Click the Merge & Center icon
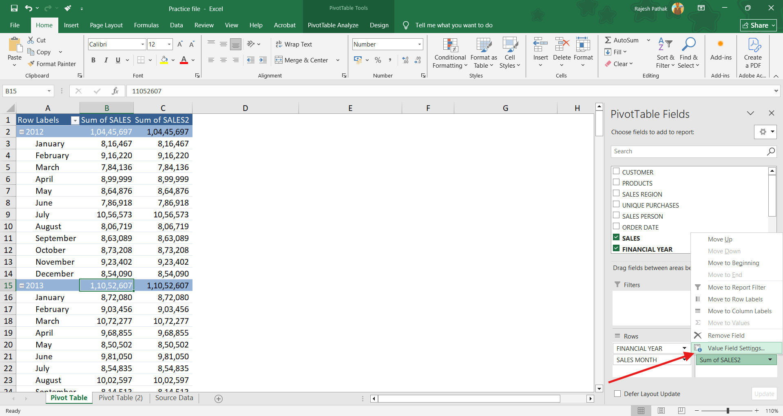Screen dimensions: 783x416 pos(279,60)
